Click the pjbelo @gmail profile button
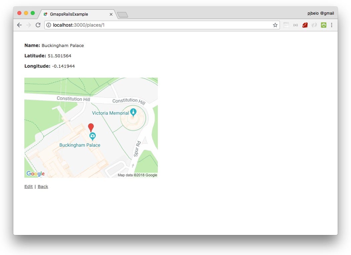 point(321,13)
